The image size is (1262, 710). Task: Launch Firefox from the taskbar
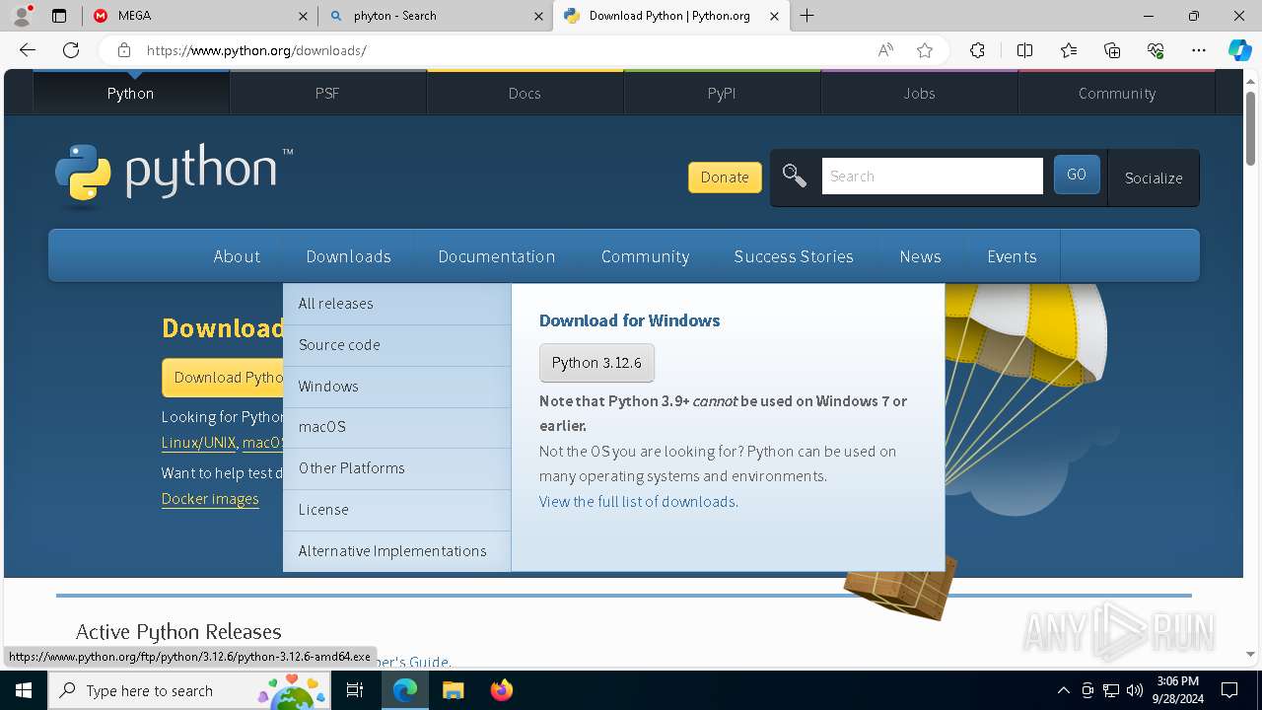pos(502,690)
